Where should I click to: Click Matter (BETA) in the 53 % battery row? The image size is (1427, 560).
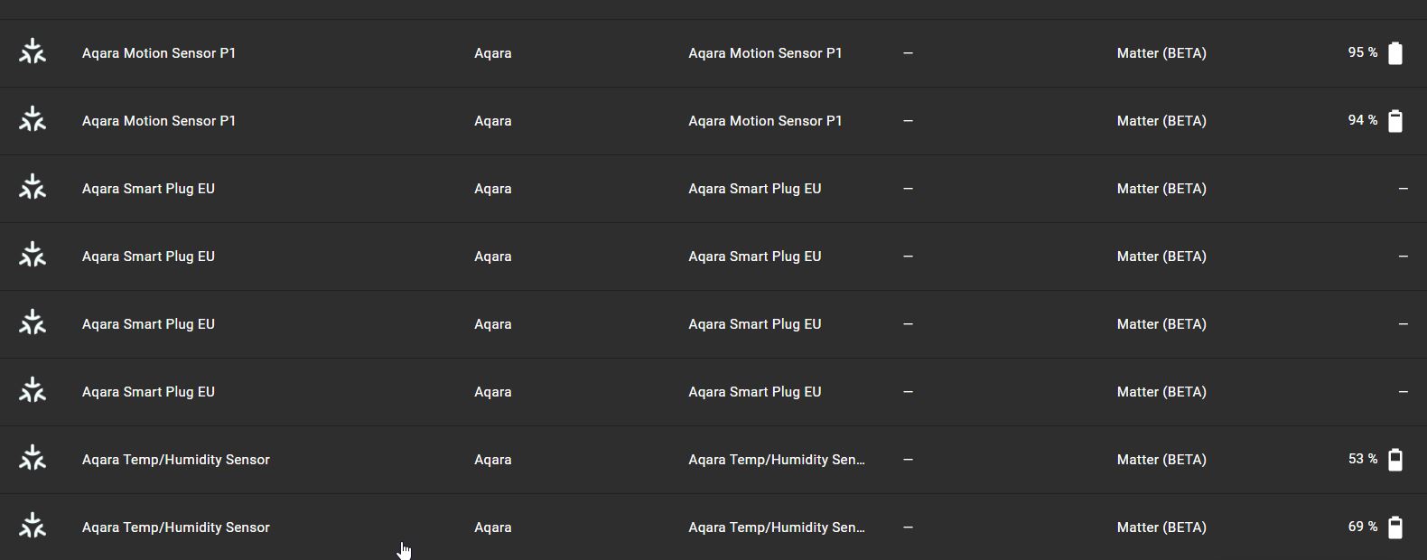pos(1161,460)
